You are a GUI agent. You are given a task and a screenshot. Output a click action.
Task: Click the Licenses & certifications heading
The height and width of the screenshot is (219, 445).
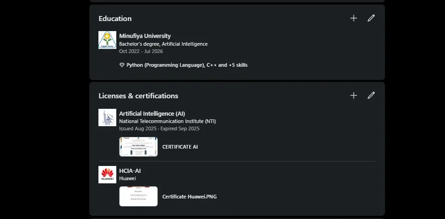138,96
